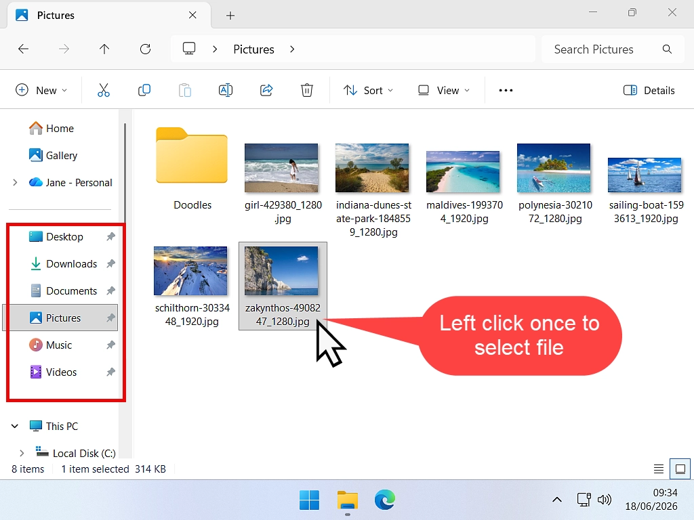Go up one folder level arrow
The width and height of the screenshot is (694, 520).
(x=104, y=49)
